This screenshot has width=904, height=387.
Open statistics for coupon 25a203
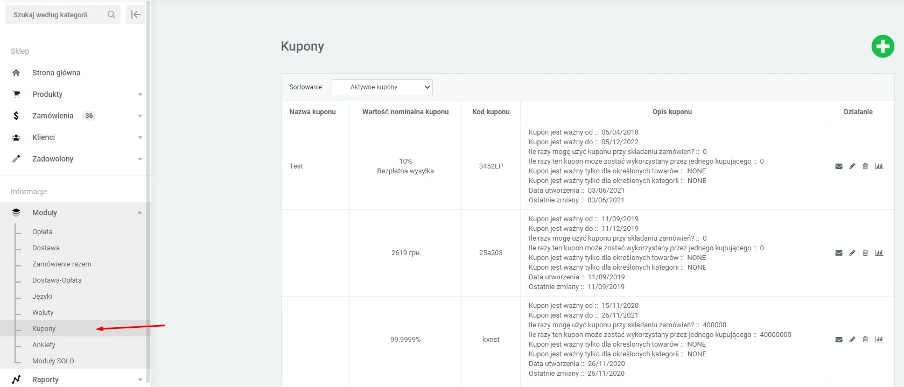(879, 253)
